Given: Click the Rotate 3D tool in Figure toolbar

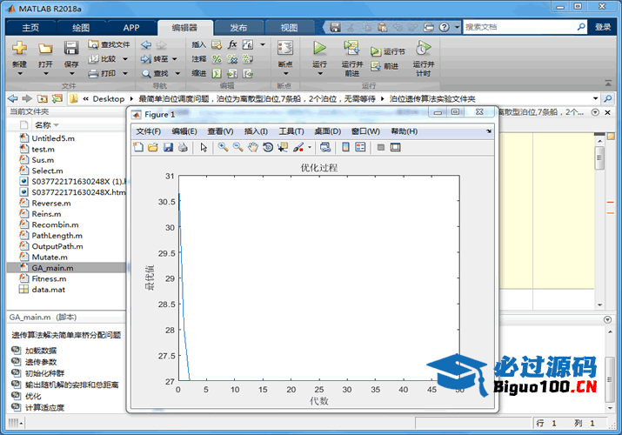Looking at the screenshot, I should coord(267,148).
